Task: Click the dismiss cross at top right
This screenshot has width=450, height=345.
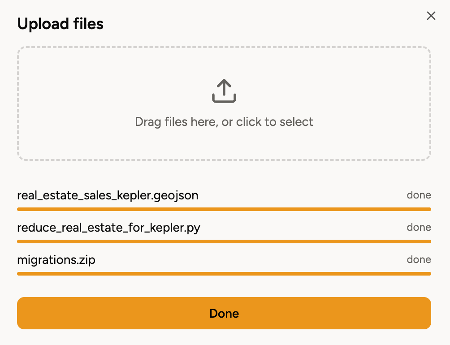Action: [x=431, y=15]
